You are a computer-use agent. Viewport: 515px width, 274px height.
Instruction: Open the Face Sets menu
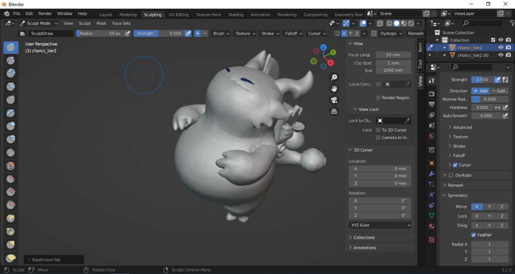click(x=121, y=23)
